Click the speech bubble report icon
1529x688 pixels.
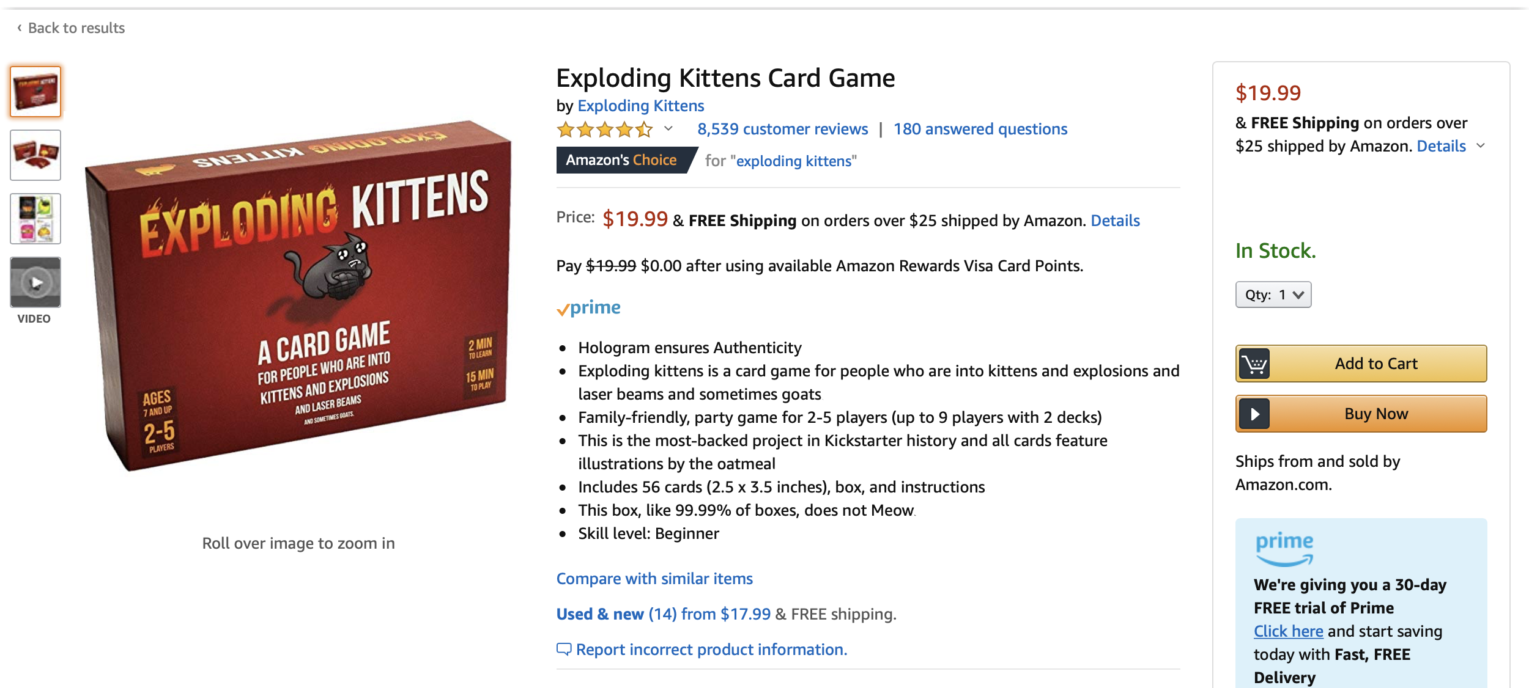[x=563, y=649]
